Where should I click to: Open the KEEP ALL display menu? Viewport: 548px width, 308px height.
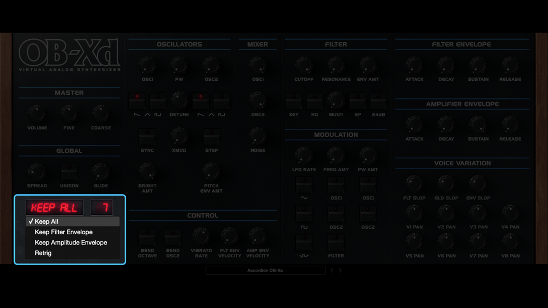tap(54, 207)
